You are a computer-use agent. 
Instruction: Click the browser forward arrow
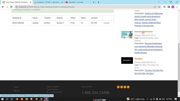click(x=7, y=7)
